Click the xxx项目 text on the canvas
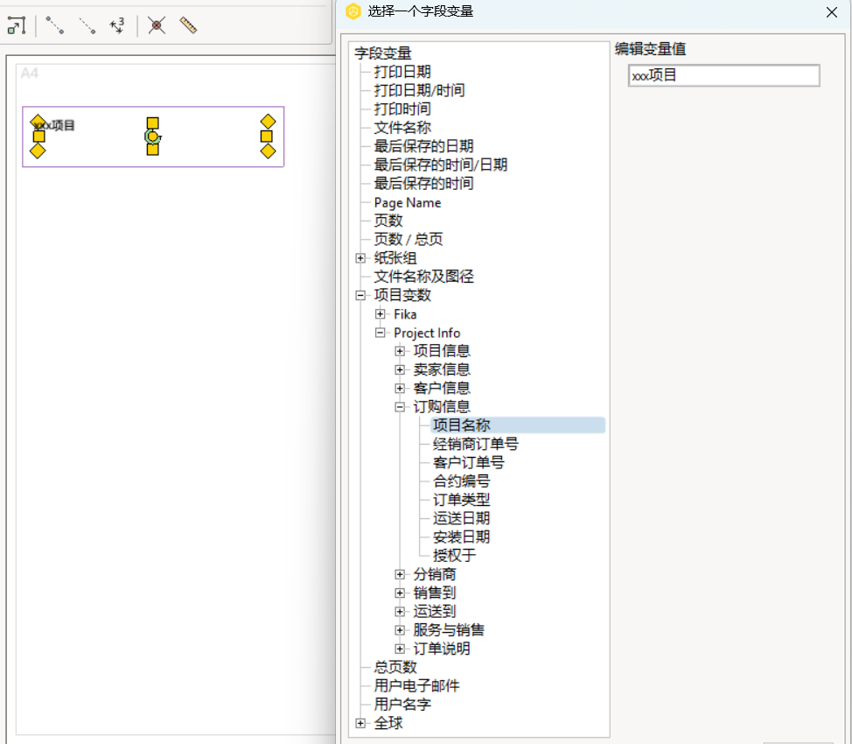 54,125
